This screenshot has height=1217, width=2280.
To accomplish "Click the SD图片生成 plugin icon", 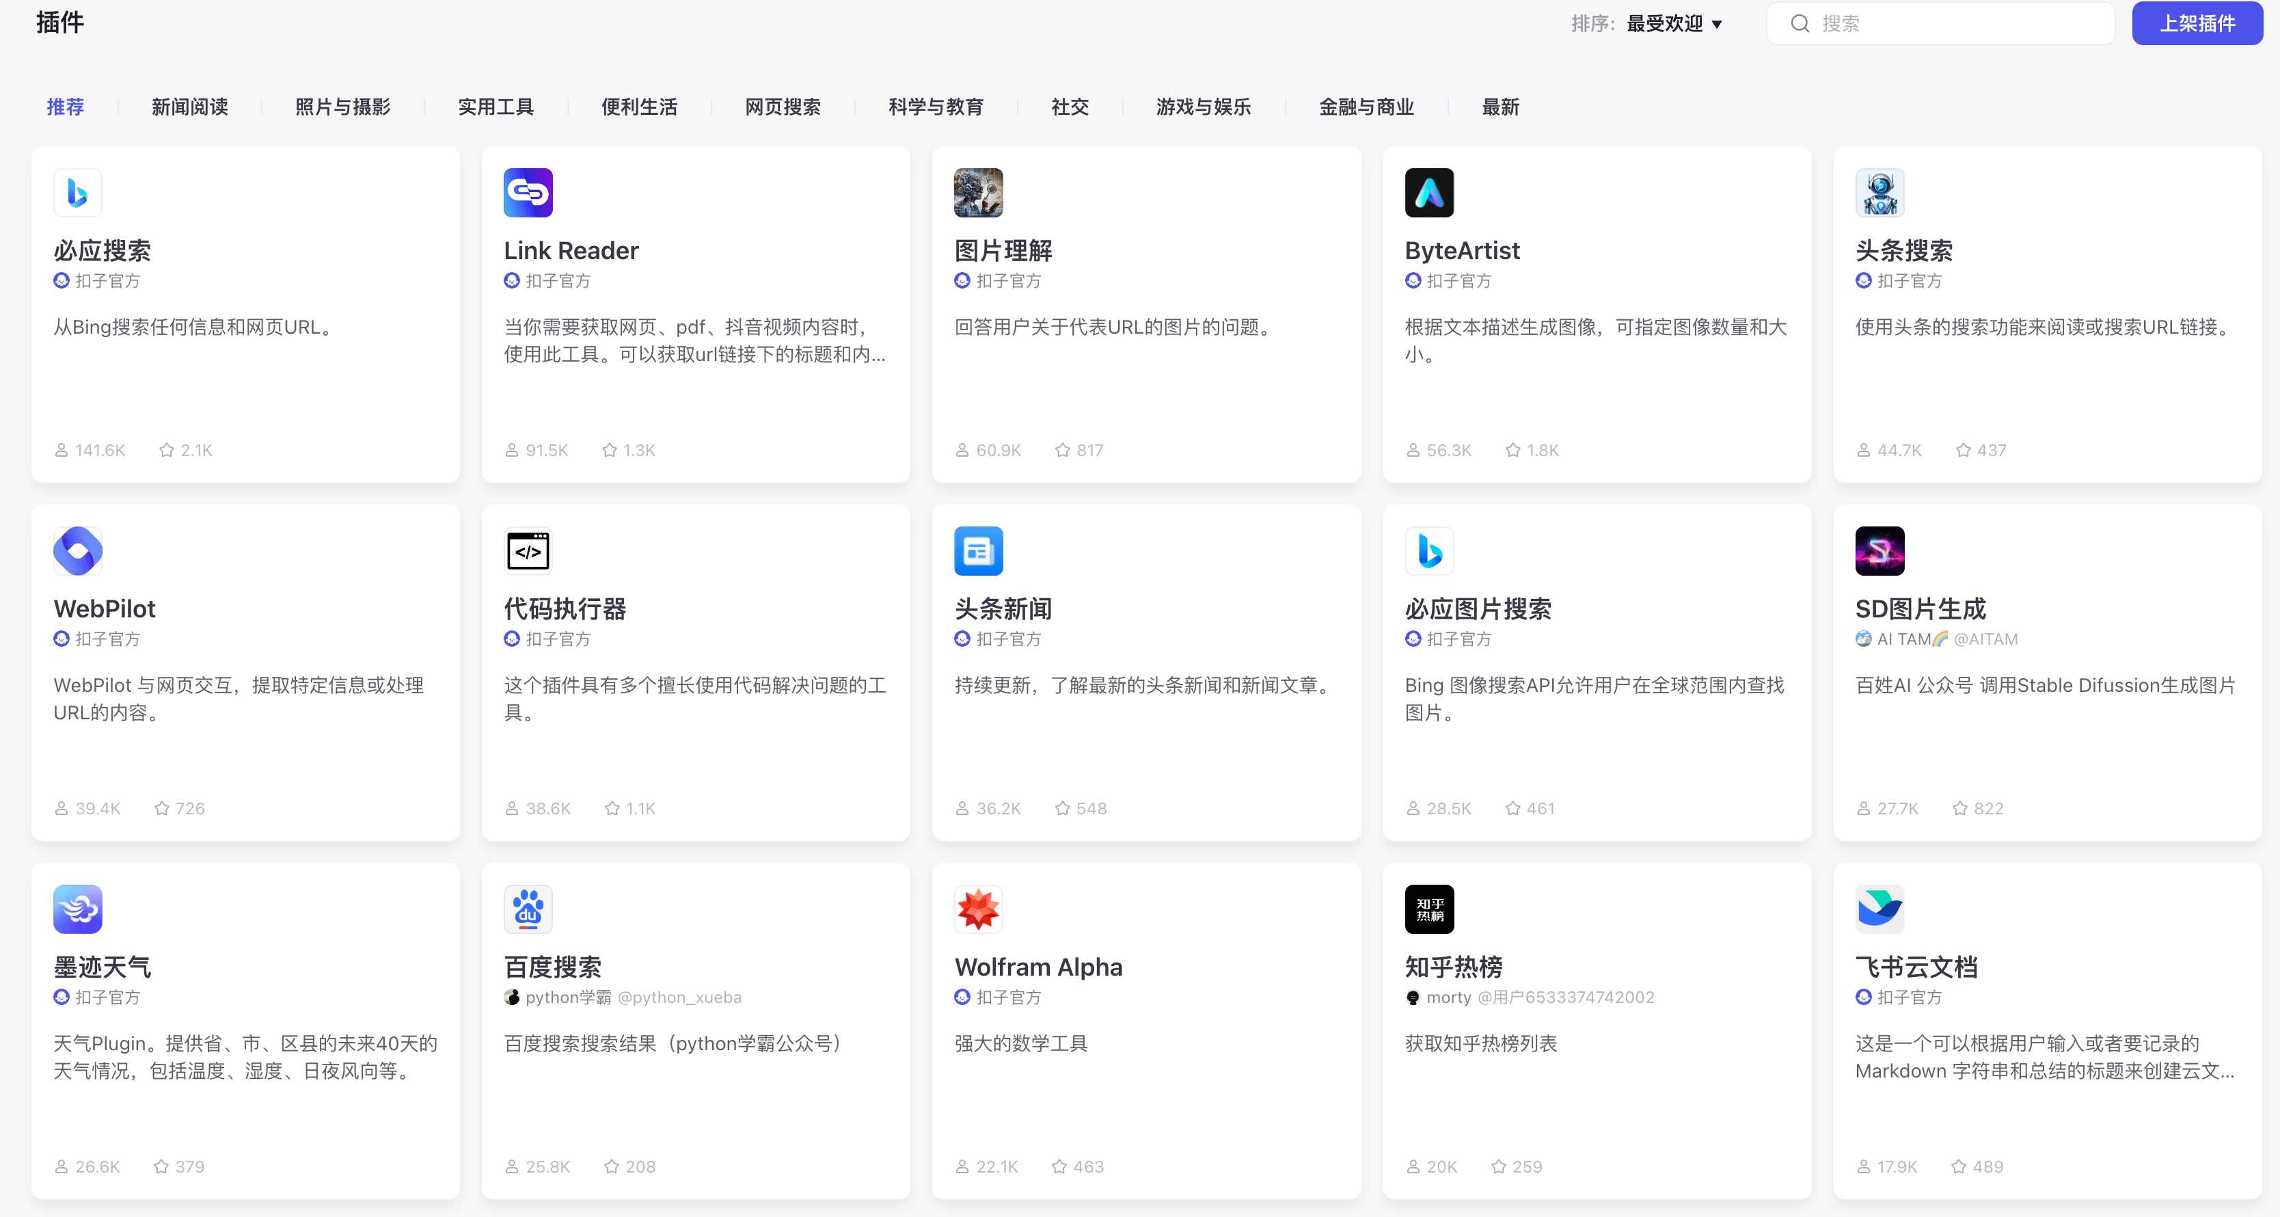I will [1879, 550].
